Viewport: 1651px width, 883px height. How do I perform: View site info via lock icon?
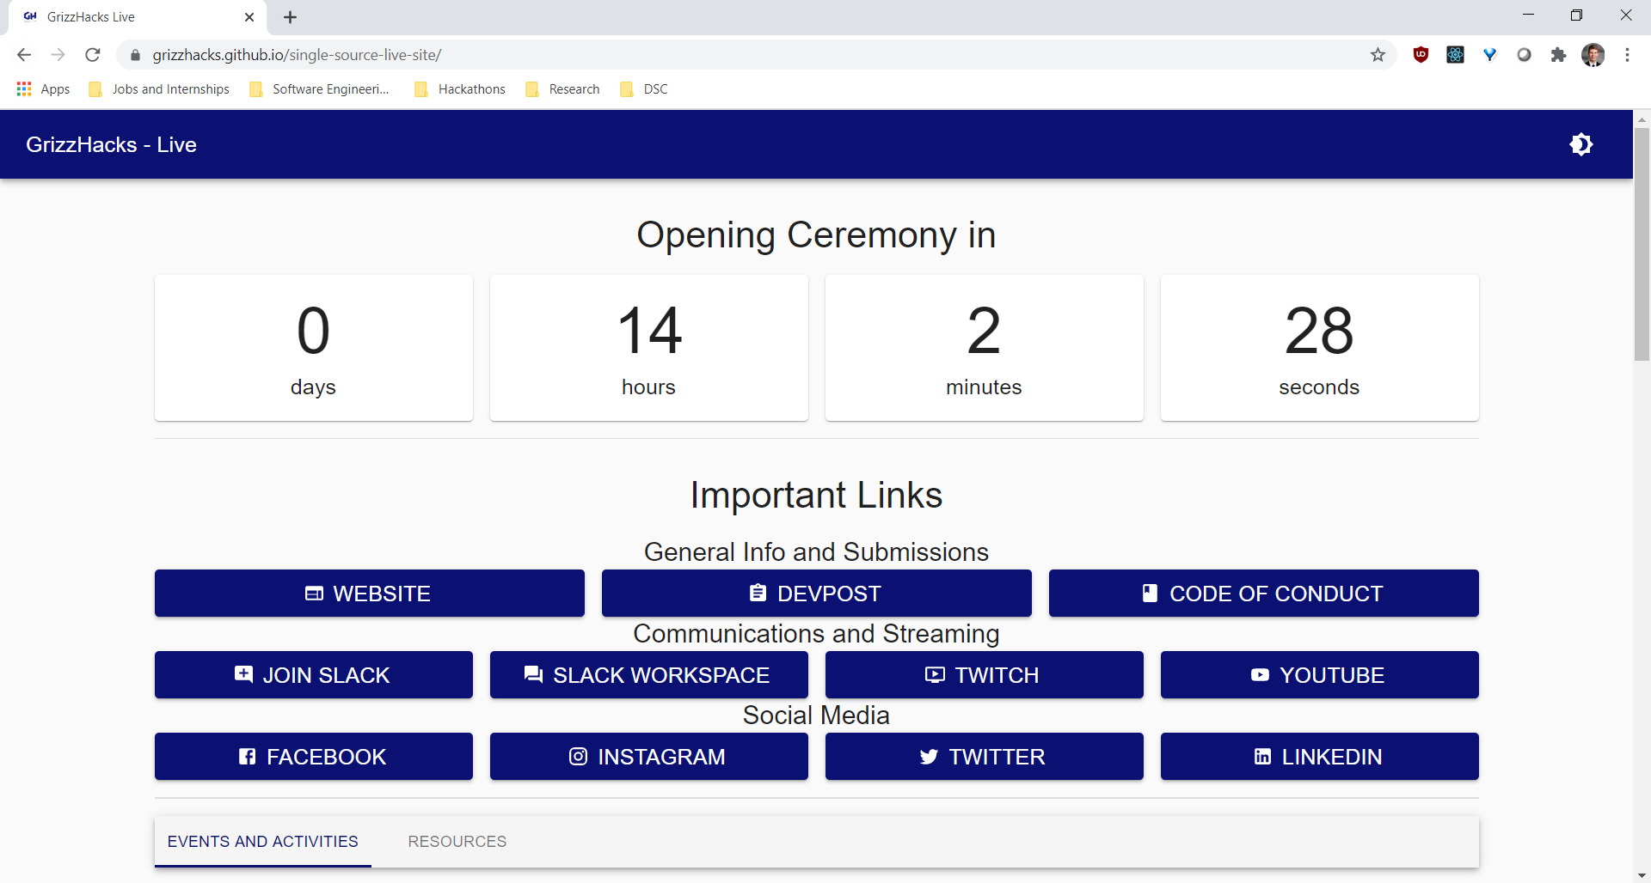coord(135,55)
